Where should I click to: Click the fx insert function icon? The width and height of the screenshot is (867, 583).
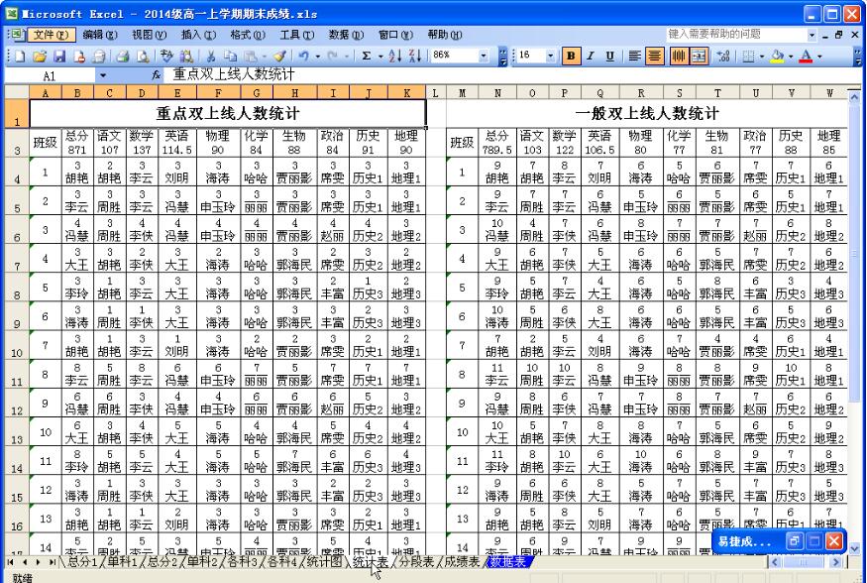point(157,74)
